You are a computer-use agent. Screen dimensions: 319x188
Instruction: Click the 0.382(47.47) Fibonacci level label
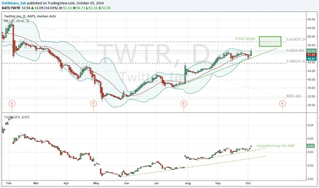click(x=296, y=61)
